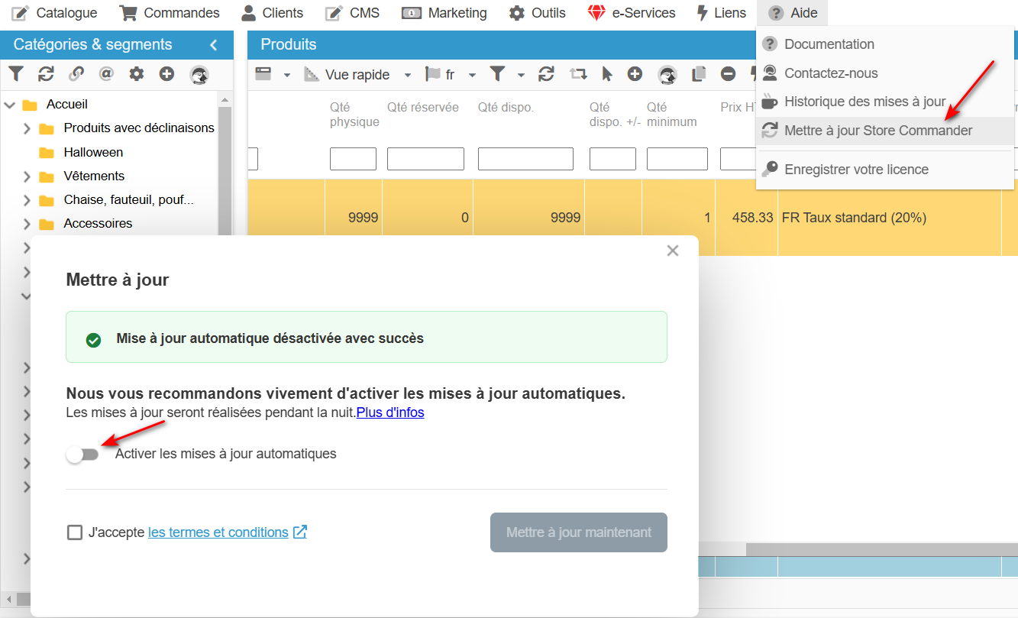
Task: Click the Plus d'infos link
Action: click(390, 413)
